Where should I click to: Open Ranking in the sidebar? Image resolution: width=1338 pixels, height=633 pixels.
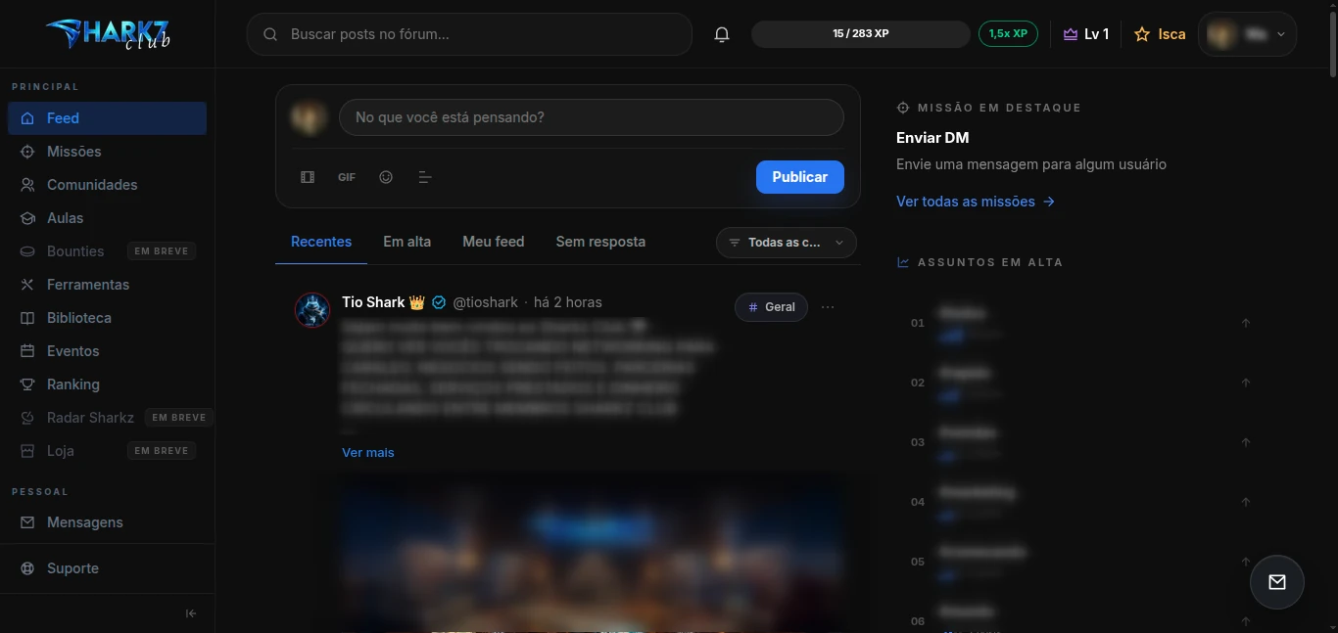108,384
